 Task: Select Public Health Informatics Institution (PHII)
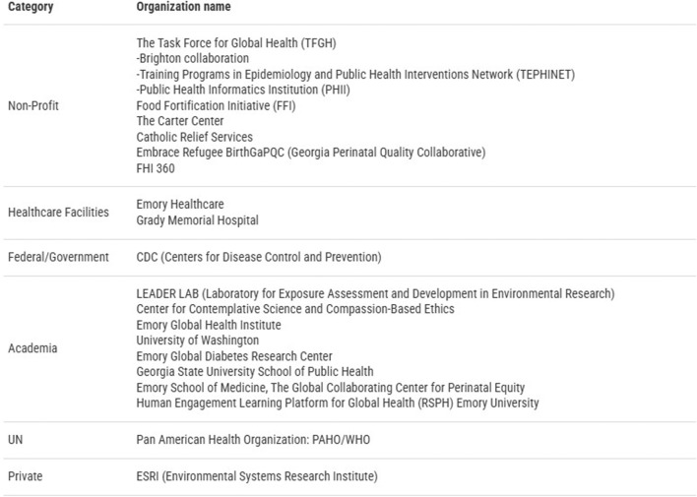coord(243,90)
